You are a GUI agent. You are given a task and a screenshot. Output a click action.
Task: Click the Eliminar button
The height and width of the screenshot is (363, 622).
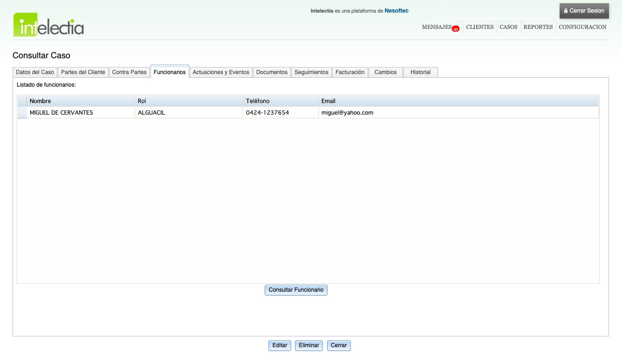pyautogui.click(x=309, y=345)
